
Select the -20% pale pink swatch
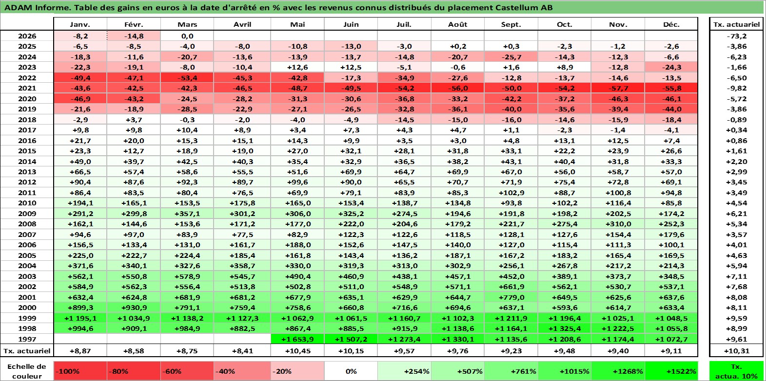(x=297, y=371)
